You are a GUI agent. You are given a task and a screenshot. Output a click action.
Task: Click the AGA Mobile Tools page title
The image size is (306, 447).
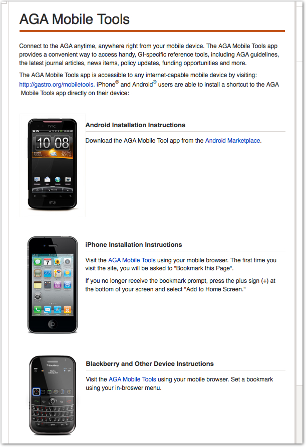click(x=75, y=20)
